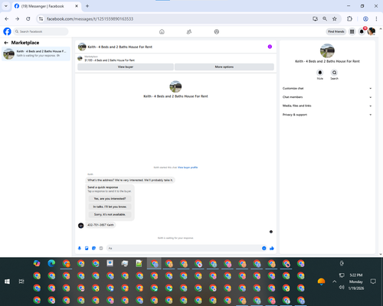383x306 pixels.
Task: Expand the Customize chat section
Action: pos(327,89)
